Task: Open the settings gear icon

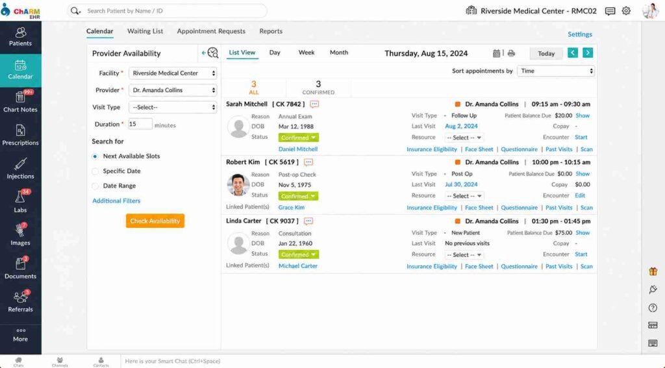Action: 626,11
